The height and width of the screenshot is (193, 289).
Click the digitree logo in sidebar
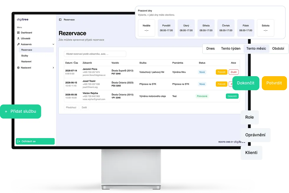pos(23,19)
